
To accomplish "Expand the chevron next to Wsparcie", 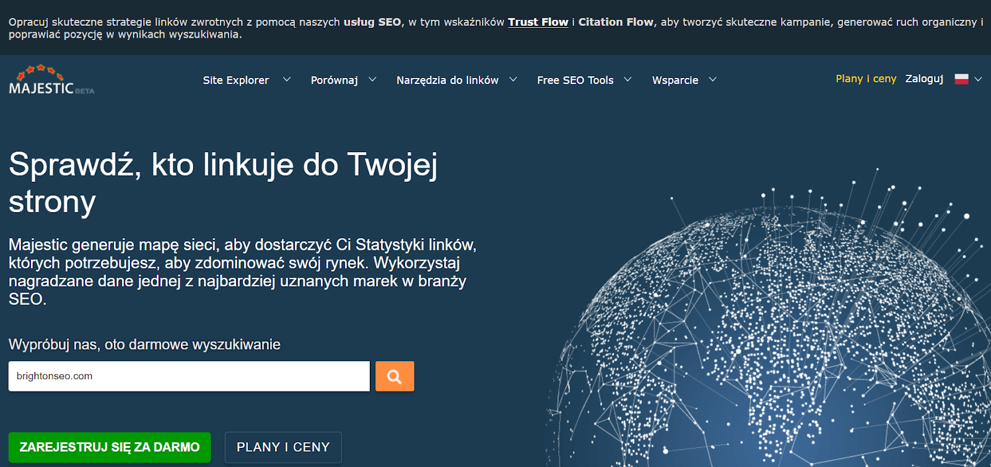I will pos(712,79).
